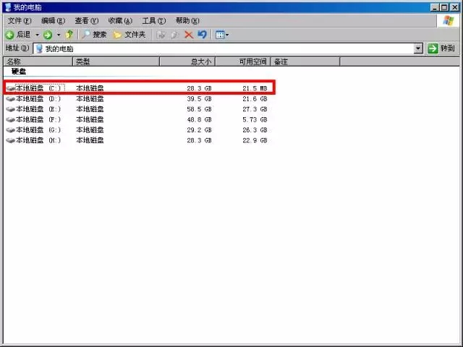Open the Back history dropdown arrow
This screenshot has height=347, width=463.
point(37,35)
